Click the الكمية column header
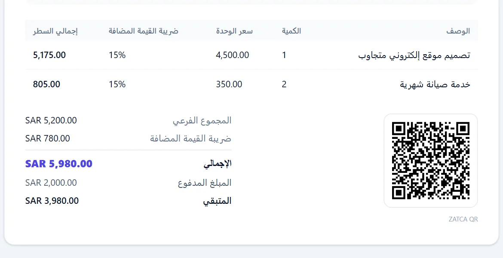503x258 pixels. pyautogui.click(x=291, y=31)
